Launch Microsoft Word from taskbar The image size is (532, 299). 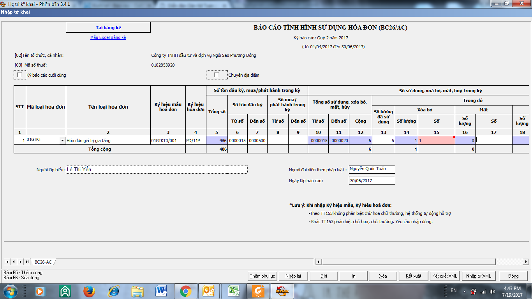click(x=161, y=291)
